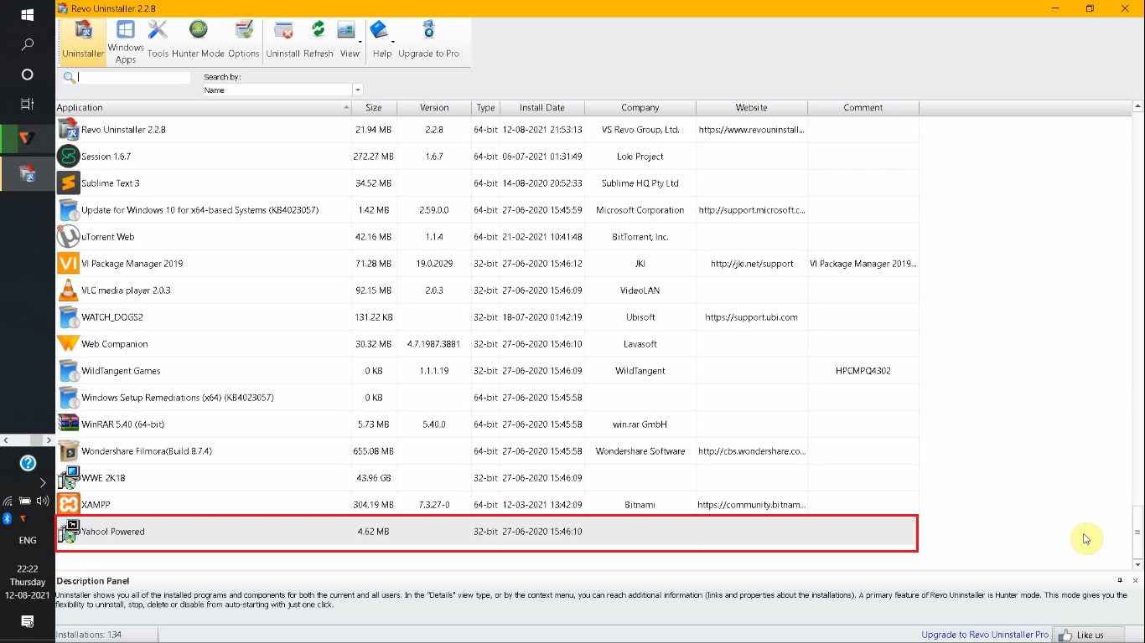This screenshot has height=643, width=1145.
Task: Open the notification Action Center icon
Action: 27,621
